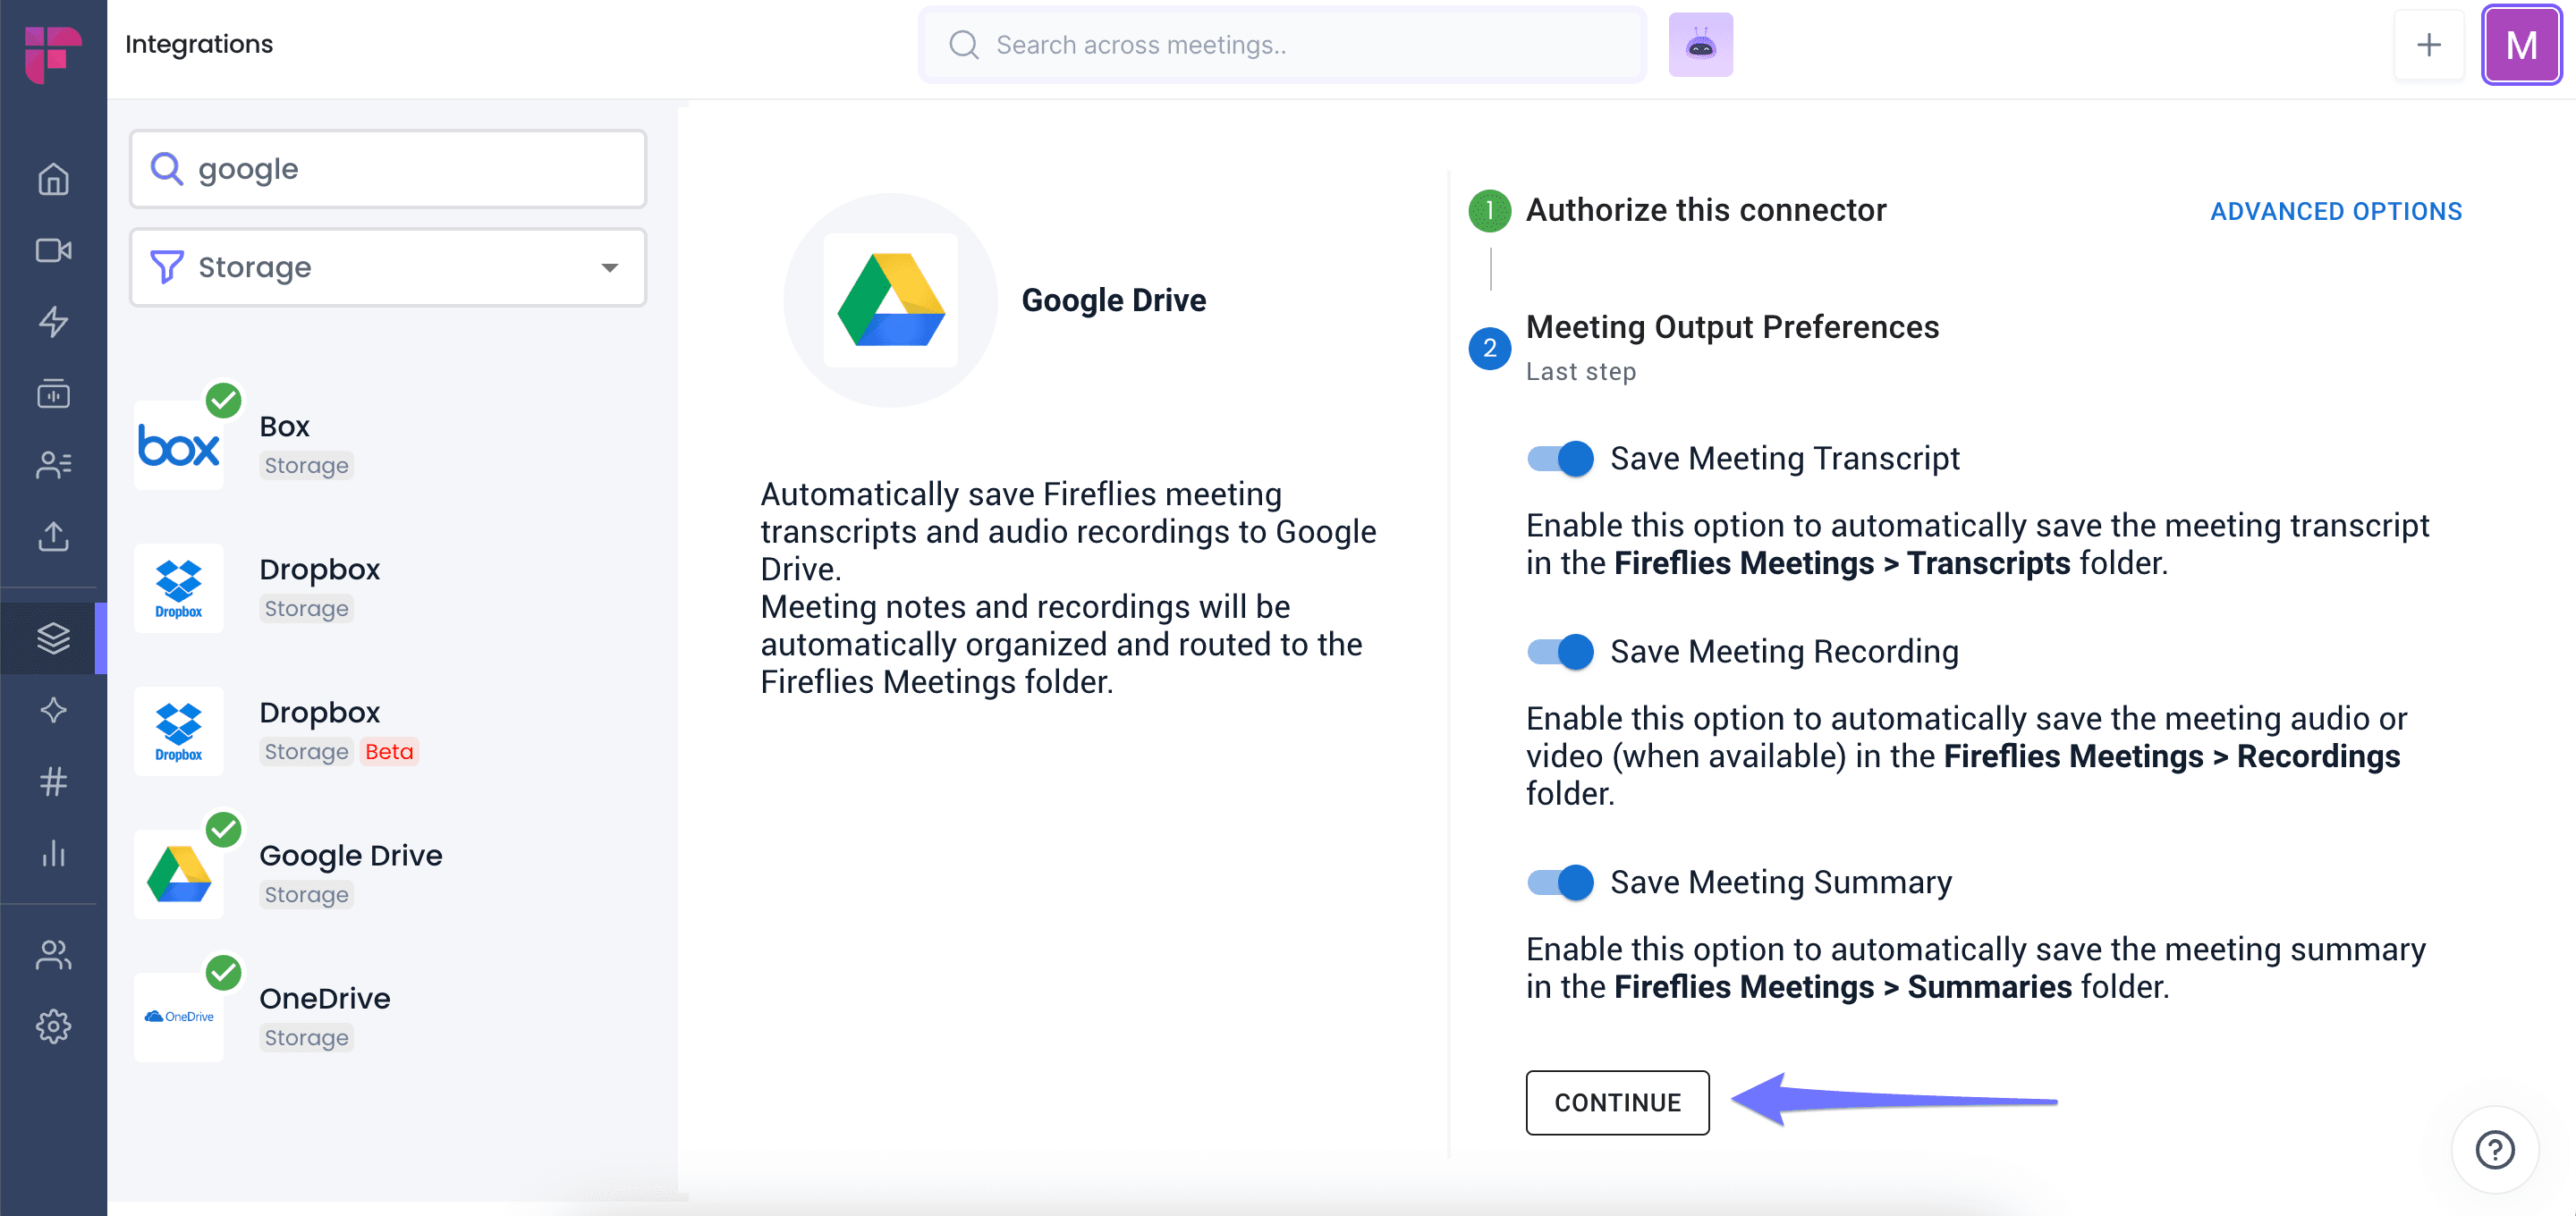Toggle Save Meeting Transcript switch
The height and width of the screenshot is (1216, 2576).
1560,458
